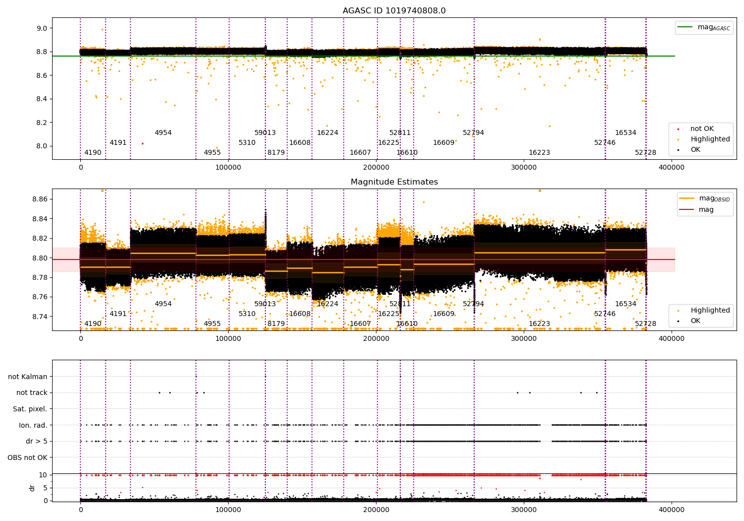
Task: Click the orange outlier point near 9.0 in the top panel
Action: pyautogui.click(x=102, y=29)
